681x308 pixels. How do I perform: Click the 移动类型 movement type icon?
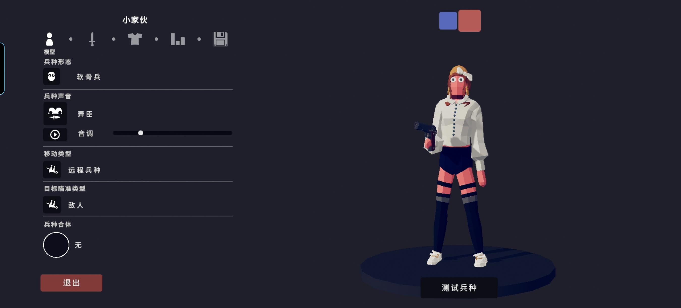point(52,170)
